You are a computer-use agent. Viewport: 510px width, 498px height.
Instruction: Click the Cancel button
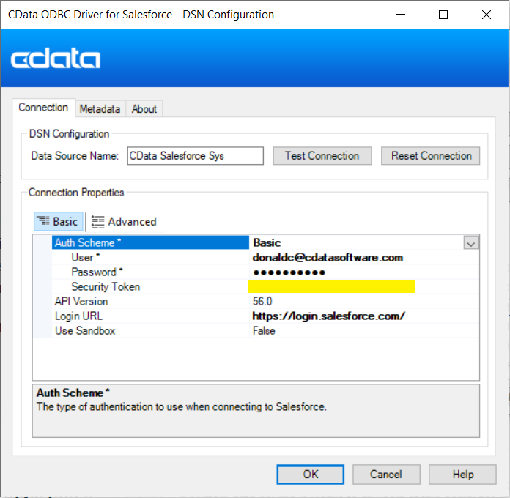(385, 475)
